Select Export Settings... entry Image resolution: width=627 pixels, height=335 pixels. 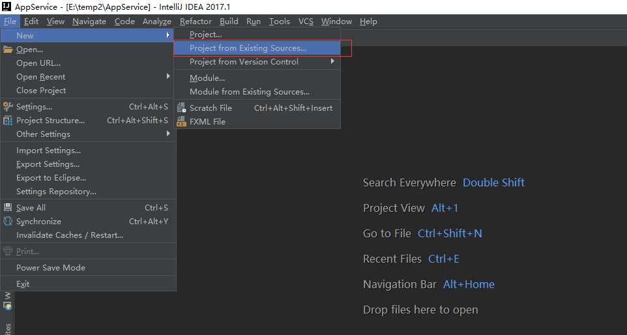tap(87, 164)
